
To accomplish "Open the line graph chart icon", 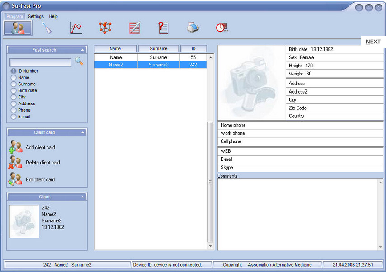I will (76, 28).
